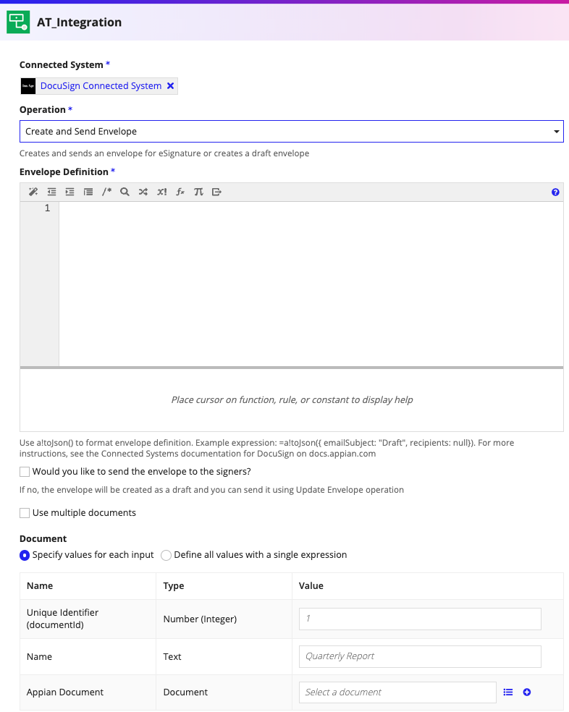Click the export arrow icon in editor toolbar

click(216, 192)
